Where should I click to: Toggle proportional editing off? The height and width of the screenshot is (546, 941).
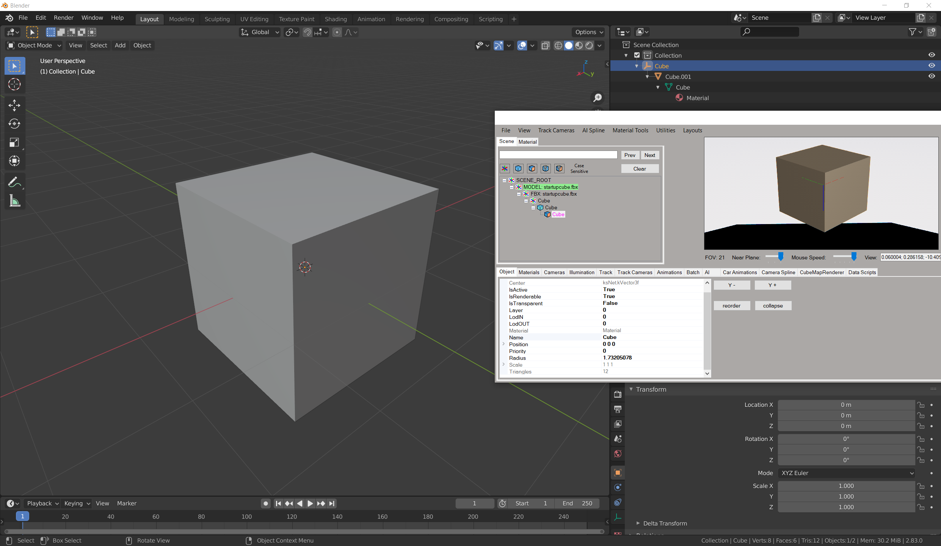point(337,32)
